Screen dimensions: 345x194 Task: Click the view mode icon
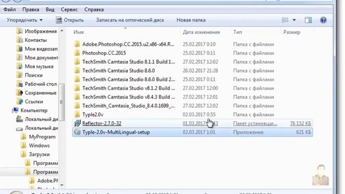point(285,20)
